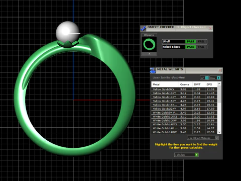Expand the arrow under the Objects thumbnail
Screen dimensions: 241x181
tap(149, 54)
